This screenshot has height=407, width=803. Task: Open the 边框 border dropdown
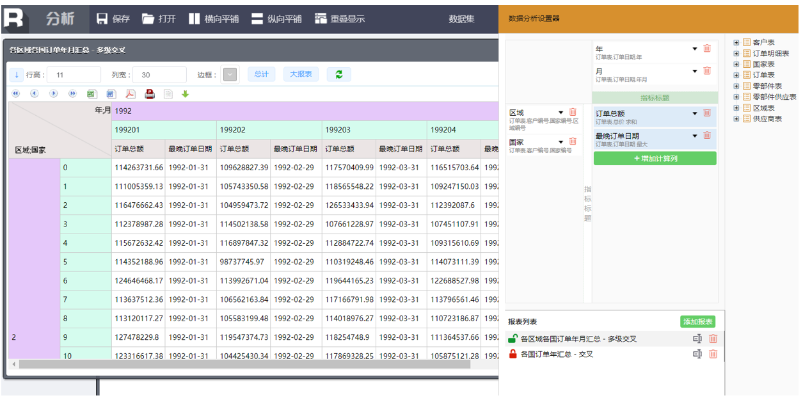pos(230,75)
